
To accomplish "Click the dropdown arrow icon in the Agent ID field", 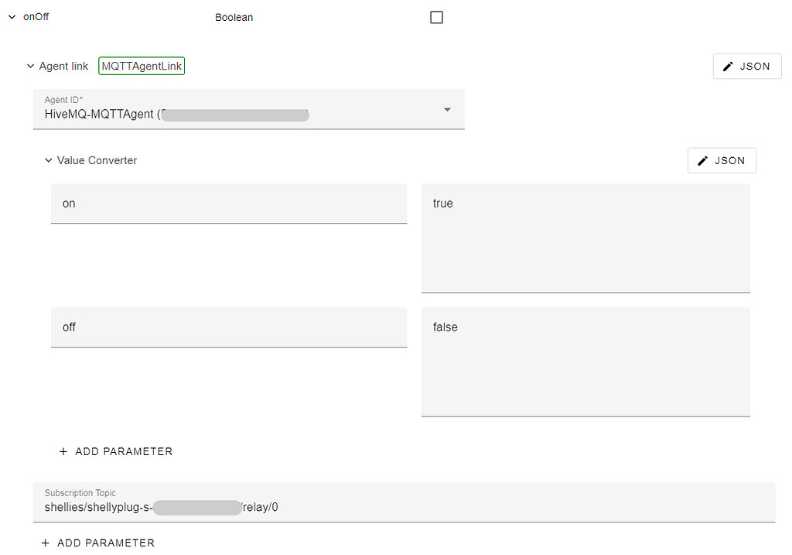I will [x=446, y=110].
